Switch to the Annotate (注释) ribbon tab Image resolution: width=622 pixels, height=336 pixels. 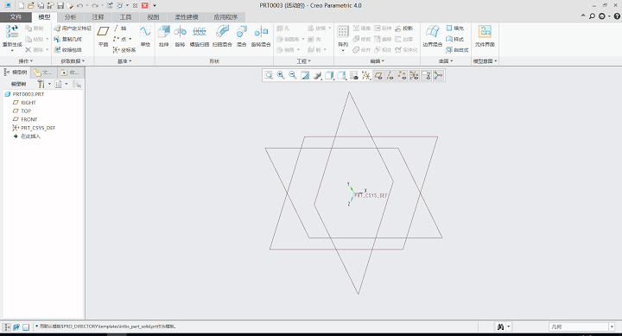pyautogui.click(x=98, y=17)
